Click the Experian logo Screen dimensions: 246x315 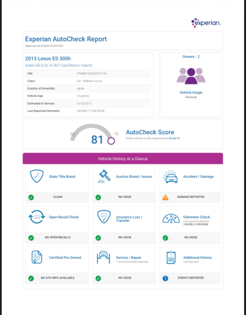coord(206,23)
